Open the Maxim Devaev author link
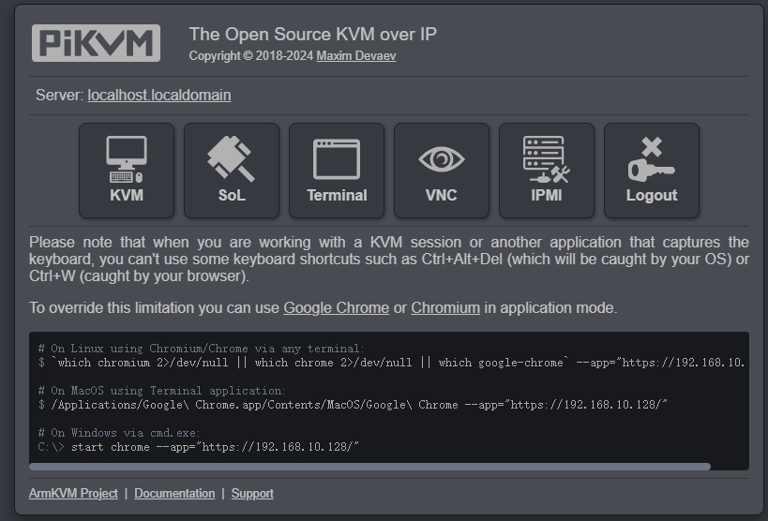 pyautogui.click(x=356, y=56)
